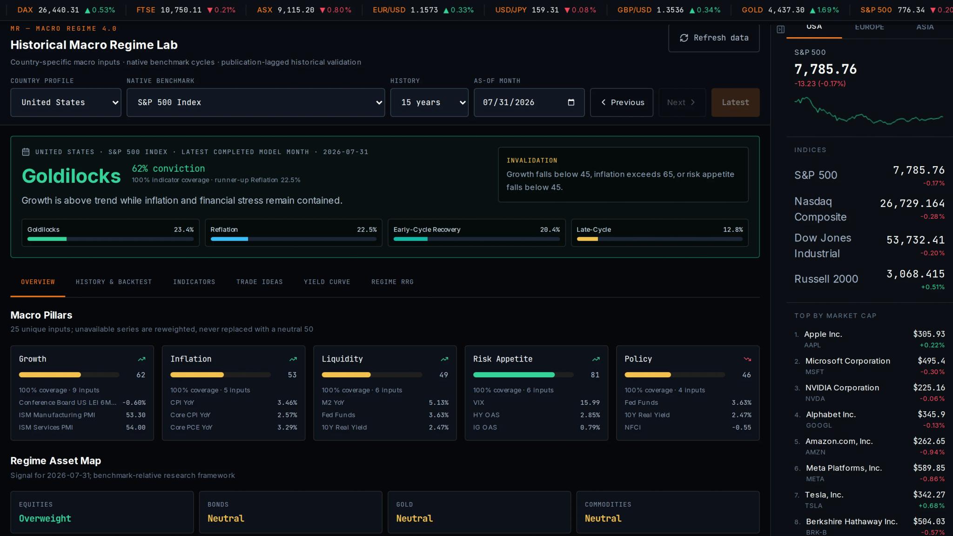Click the VIX 15.99 row
This screenshot has height=536, width=953.
[x=536, y=402]
